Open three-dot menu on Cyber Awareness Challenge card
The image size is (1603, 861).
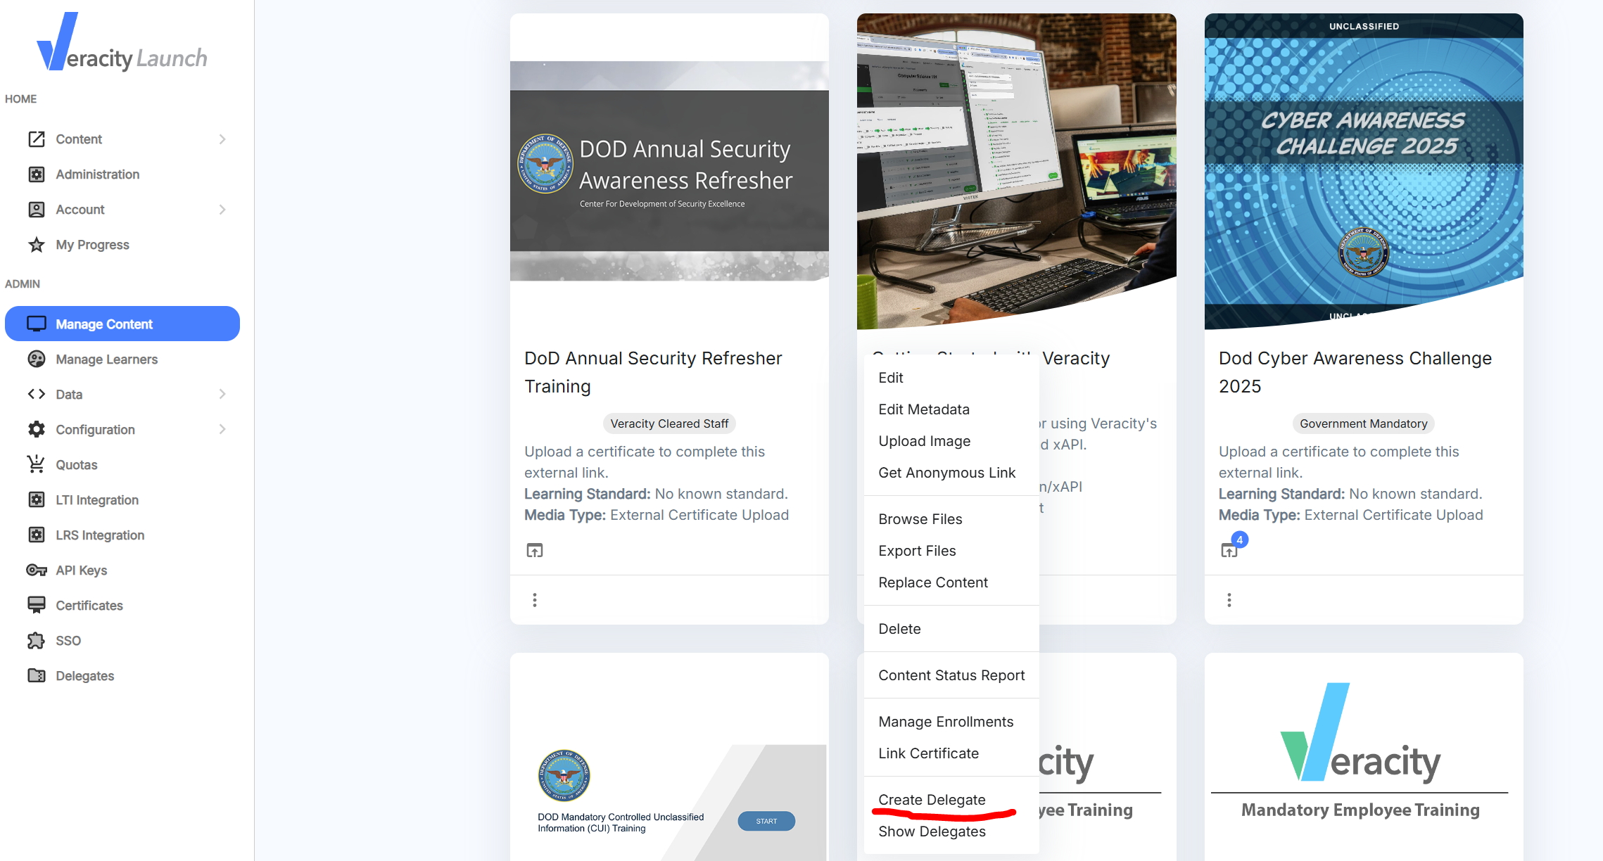point(1229,600)
